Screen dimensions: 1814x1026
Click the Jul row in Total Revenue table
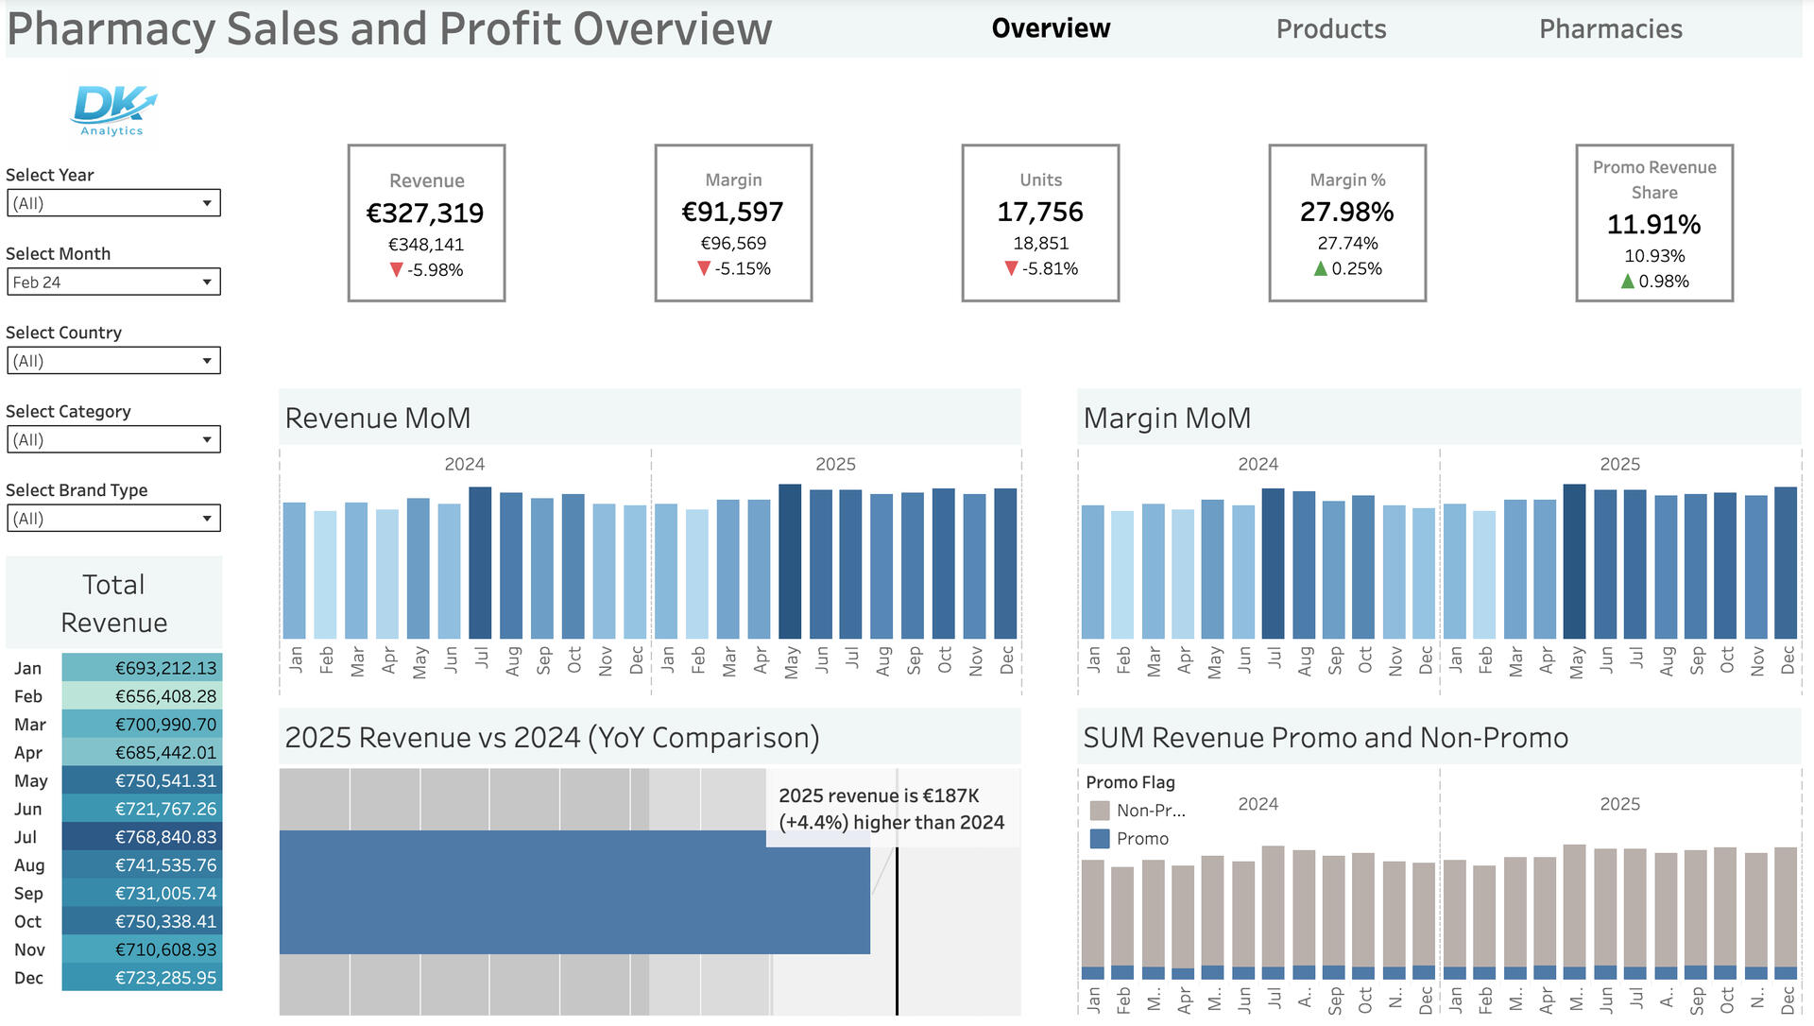click(x=140, y=837)
